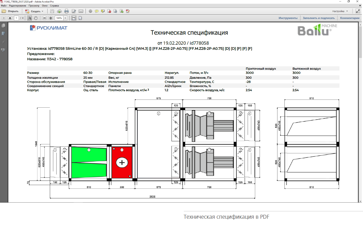Toggle scrolling page display mode
This screenshot has width=363, height=230.
(x=74, y=18)
